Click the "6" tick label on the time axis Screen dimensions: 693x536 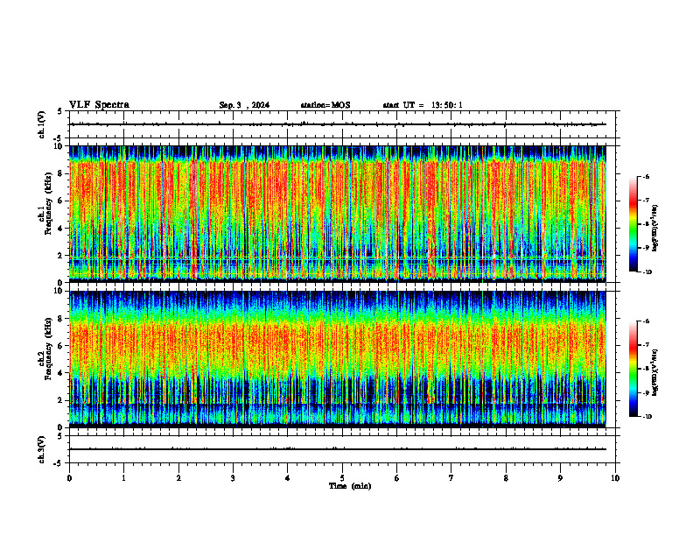(x=397, y=478)
